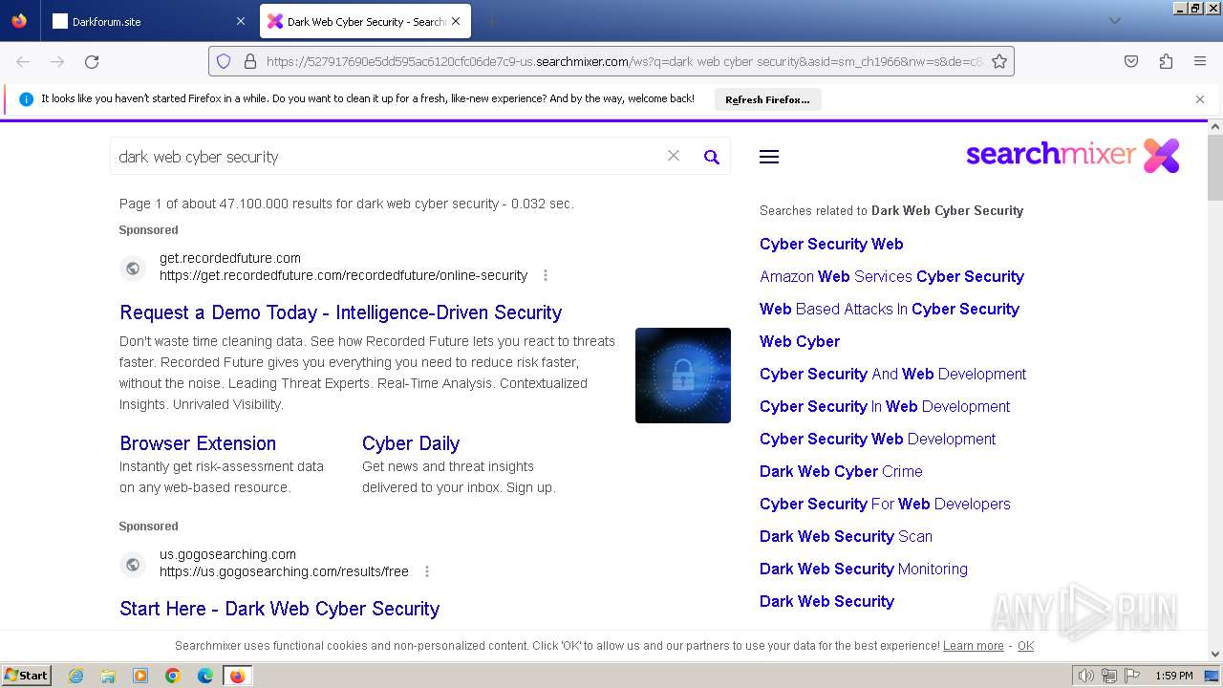Bookmark this page with star icon
The image size is (1223, 688).
coord(999,61)
